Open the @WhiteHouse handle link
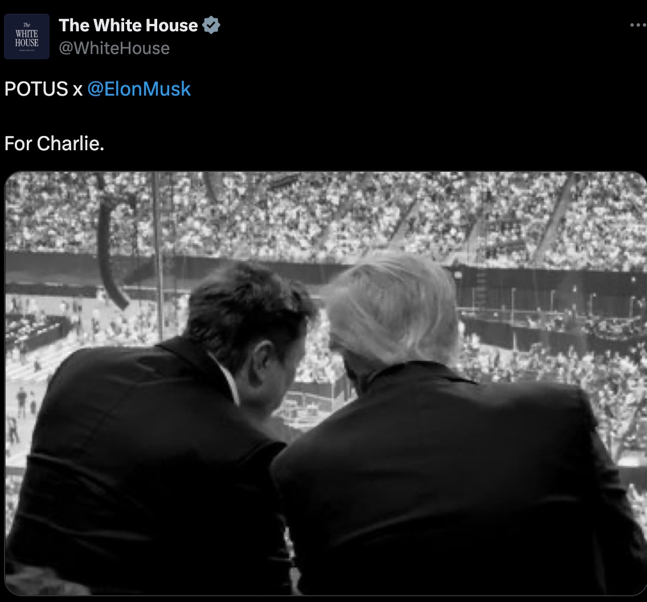This screenshot has width=647, height=602. (114, 48)
